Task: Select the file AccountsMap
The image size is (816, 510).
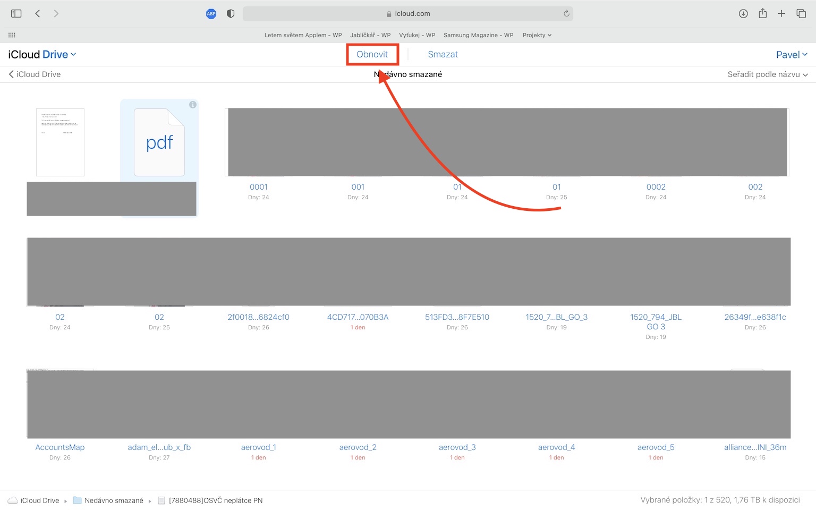Action: [60, 447]
